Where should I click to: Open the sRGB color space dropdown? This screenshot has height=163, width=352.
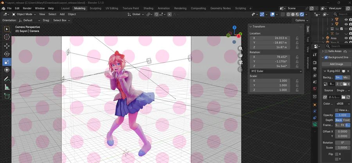click(x=343, y=104)
